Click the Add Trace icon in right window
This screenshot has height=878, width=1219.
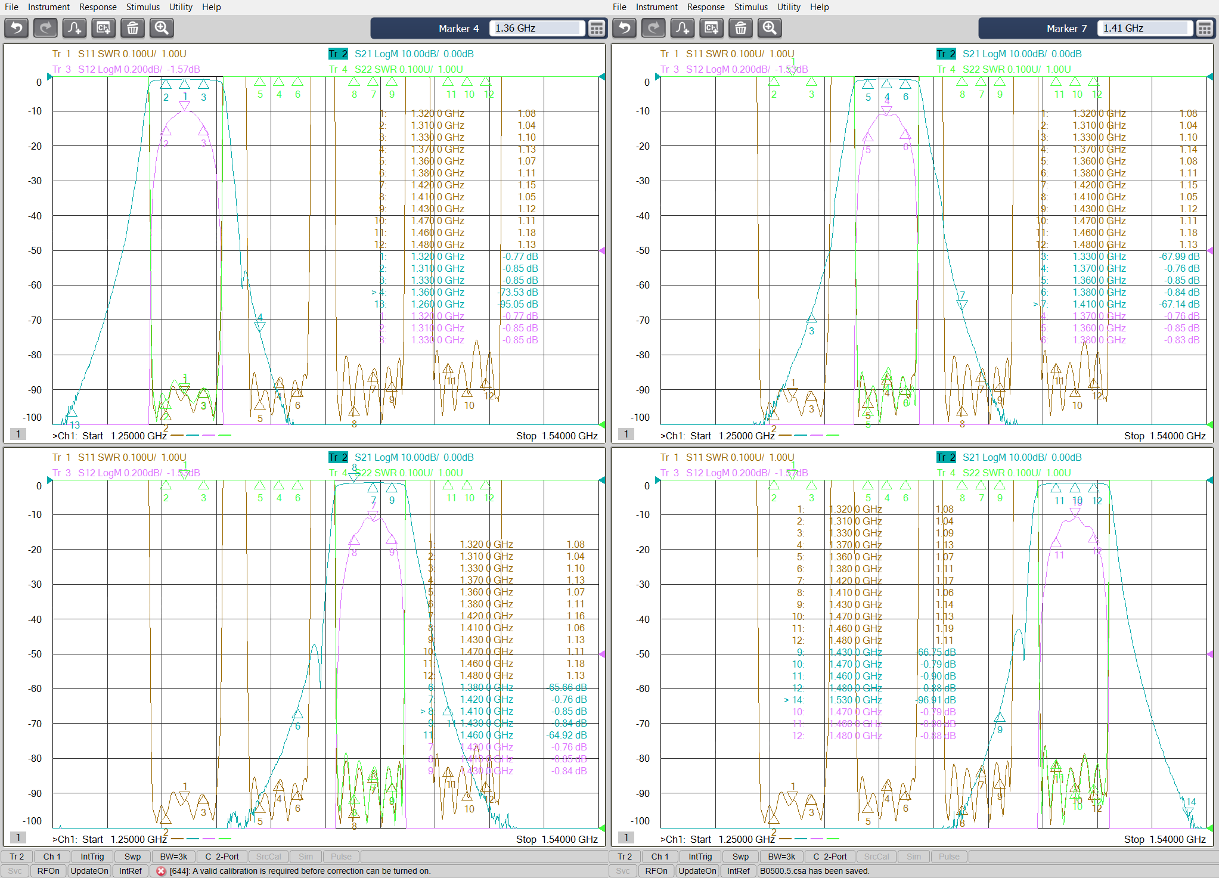(x=683, y=28)
